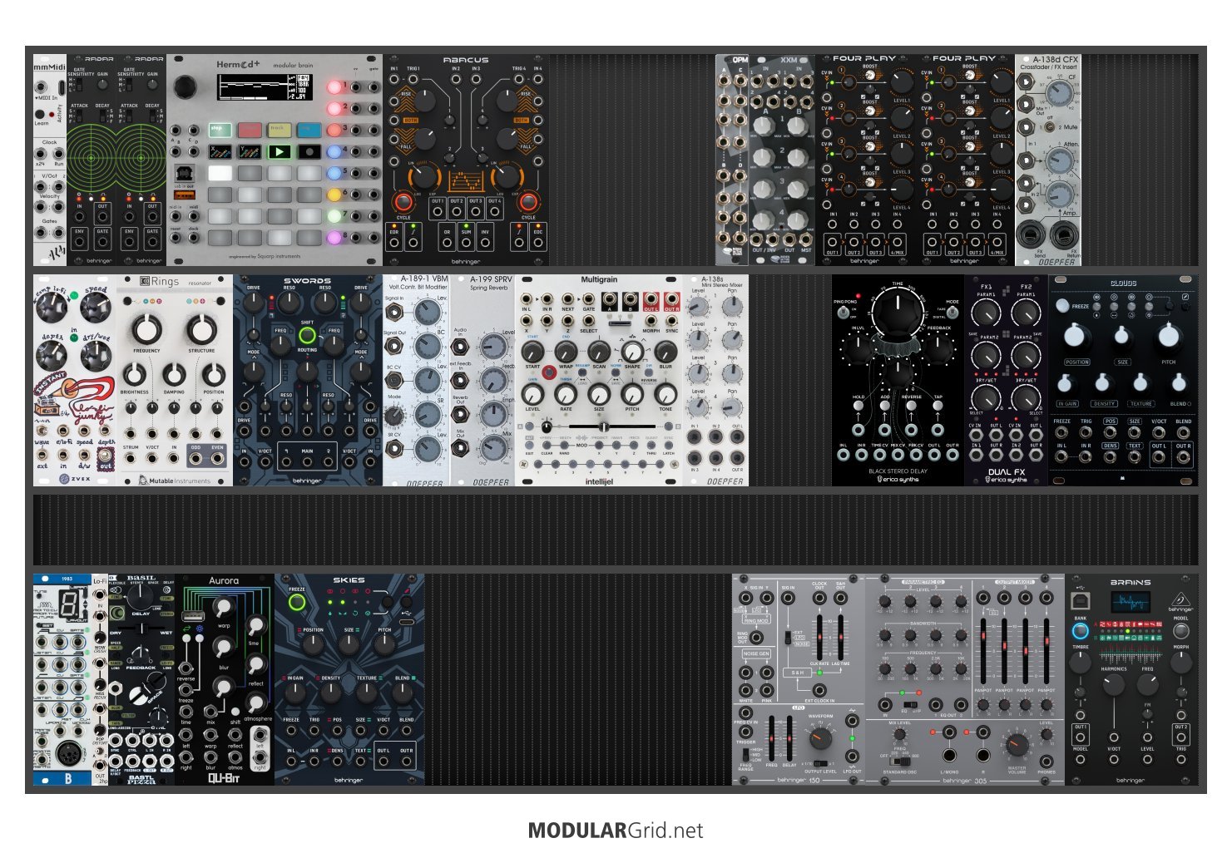Click the Freeze button on Skies
Image resolution: width=1232 pixels, height=848 pixels.
(296, 603)
